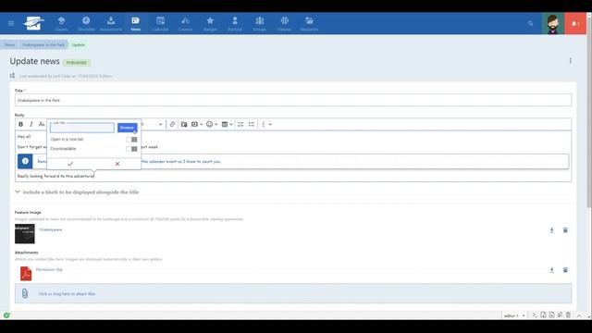Expand the blurb section chevron

(x=18, y=191)
